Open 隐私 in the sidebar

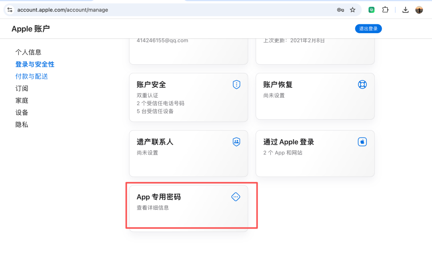pos(22,125)
